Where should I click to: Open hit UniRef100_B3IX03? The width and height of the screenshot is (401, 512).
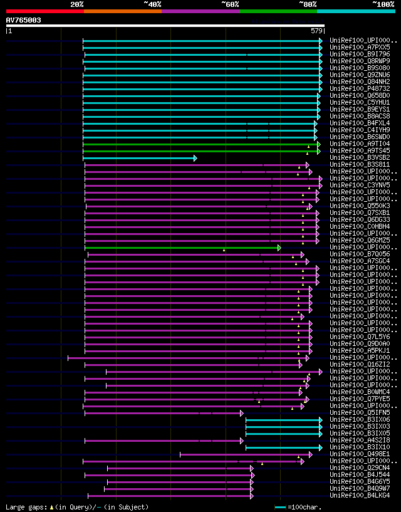(x=360, y=426)
